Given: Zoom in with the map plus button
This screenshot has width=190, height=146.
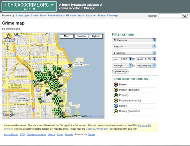Looking at the screenshot, I should [x=7, y=48].
